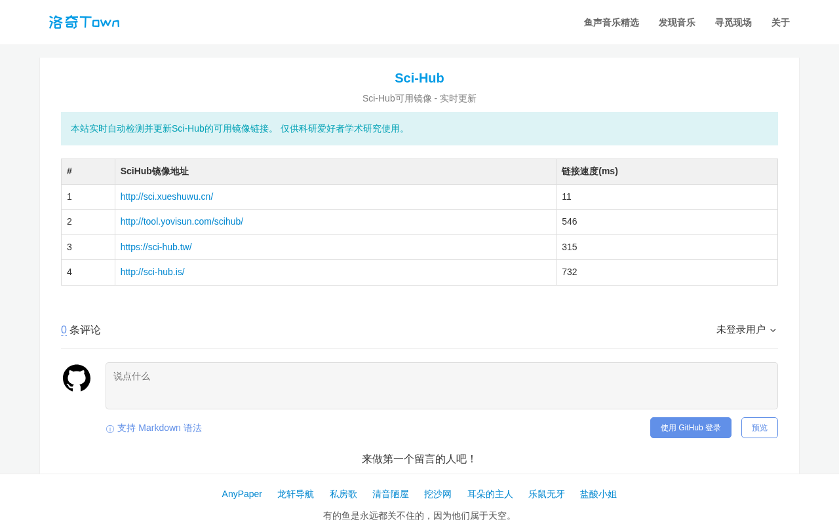The height and width of the screenshot is (524, 839).
Task: Go to the 寻觅现场 menu item
Action: coord(733,22)
